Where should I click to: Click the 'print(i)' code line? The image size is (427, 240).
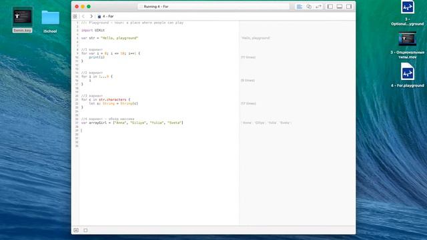[97, 57]
